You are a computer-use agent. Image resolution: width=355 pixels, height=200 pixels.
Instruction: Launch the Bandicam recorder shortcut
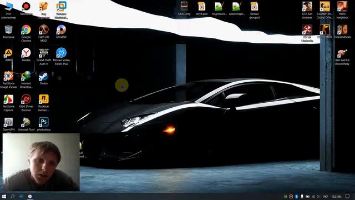click(x=26, y=9)
